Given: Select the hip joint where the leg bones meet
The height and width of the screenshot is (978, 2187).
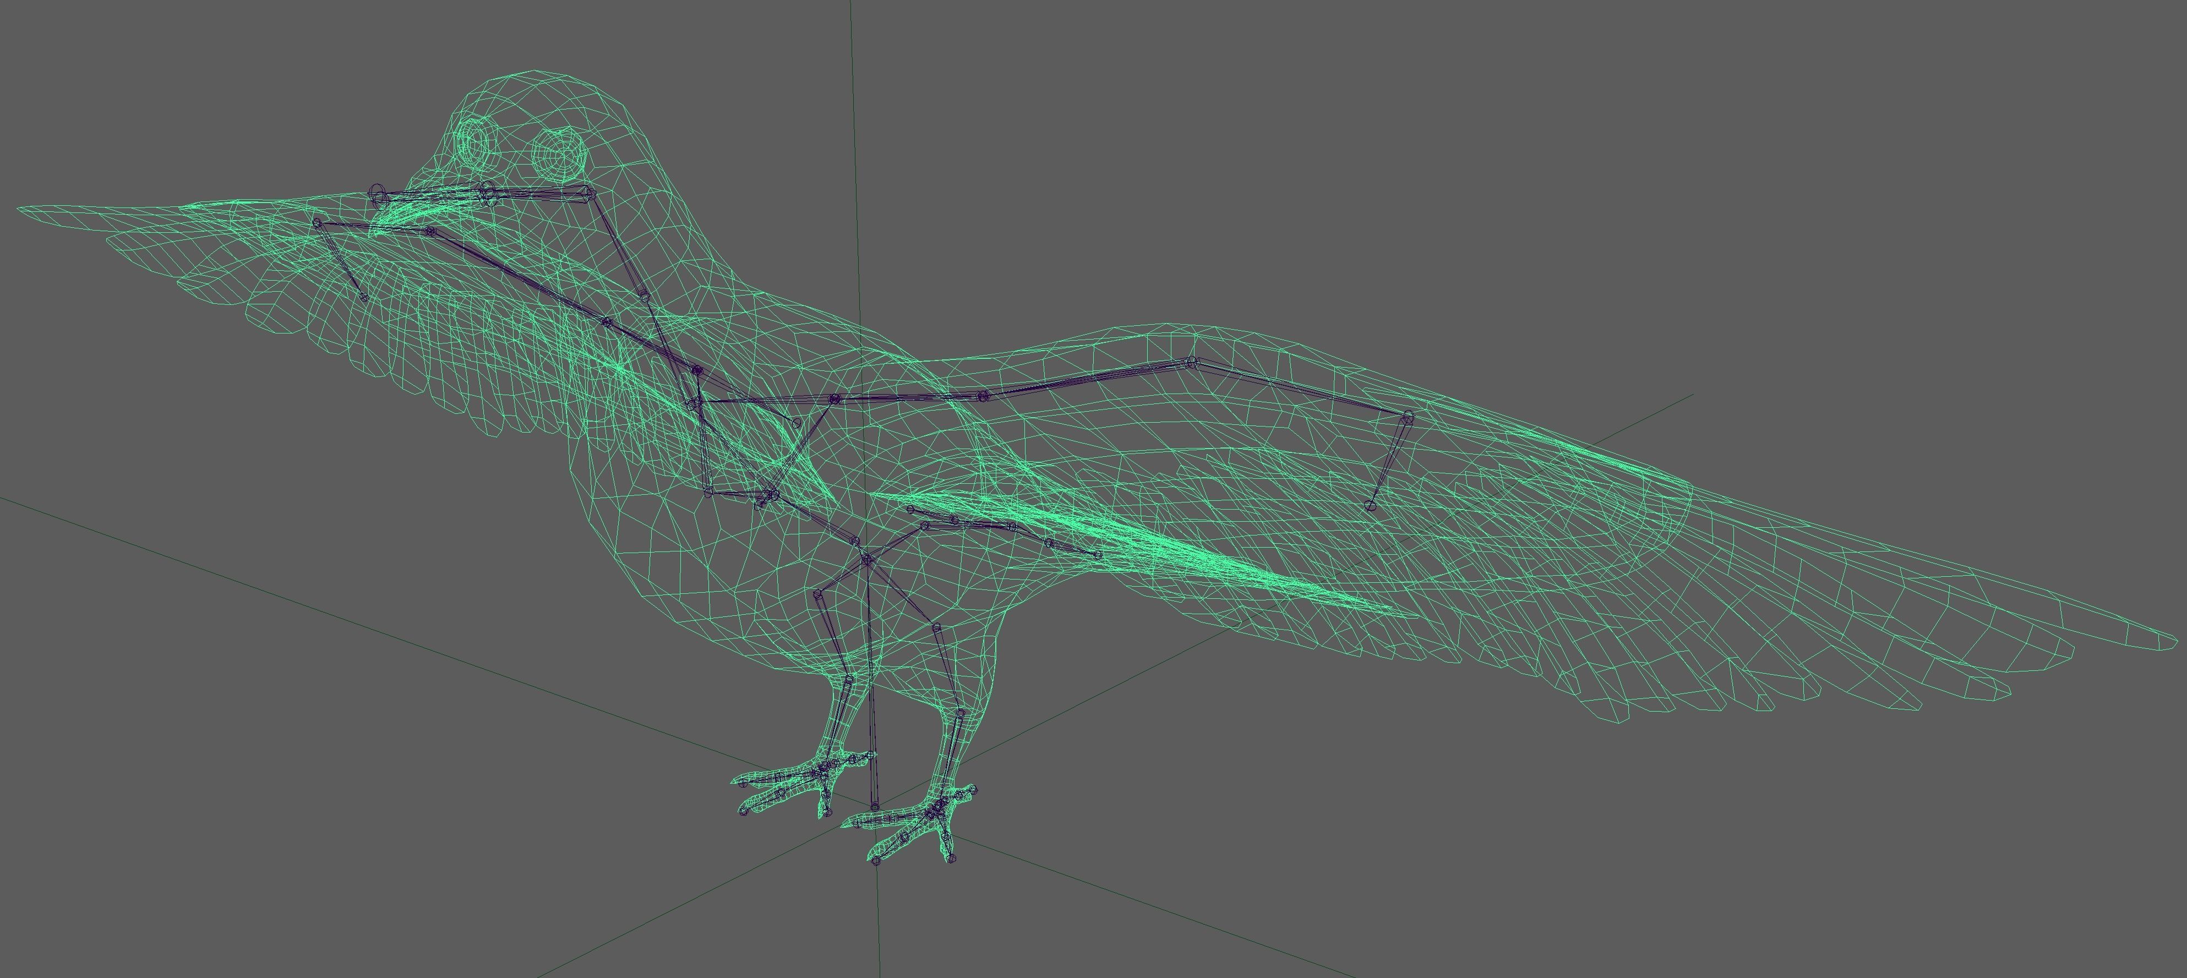Looking at the screenshot, I should [x=867, y=559].
